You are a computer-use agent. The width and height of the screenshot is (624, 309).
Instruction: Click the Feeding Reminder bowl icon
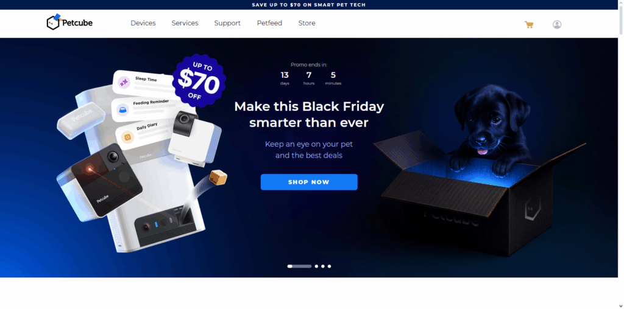[122, 109]
